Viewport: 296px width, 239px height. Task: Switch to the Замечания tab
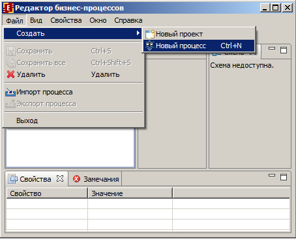click(x=96, y=179)
